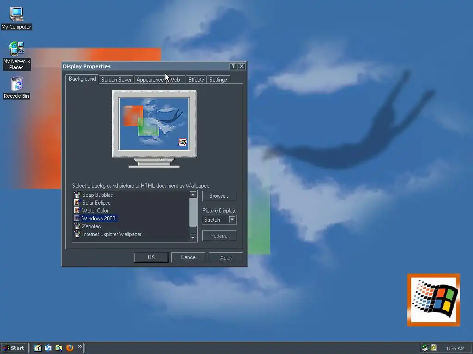Viewport: 473px width, 354px height.
Task: Click the Windows 2000 file icon
Action: pyautogui.click(x=77, y=218)
